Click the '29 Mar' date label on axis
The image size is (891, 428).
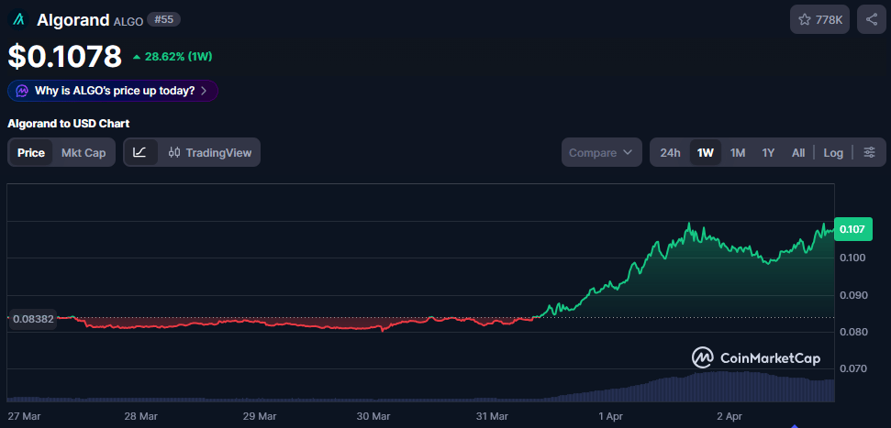(x=260, y=416)
